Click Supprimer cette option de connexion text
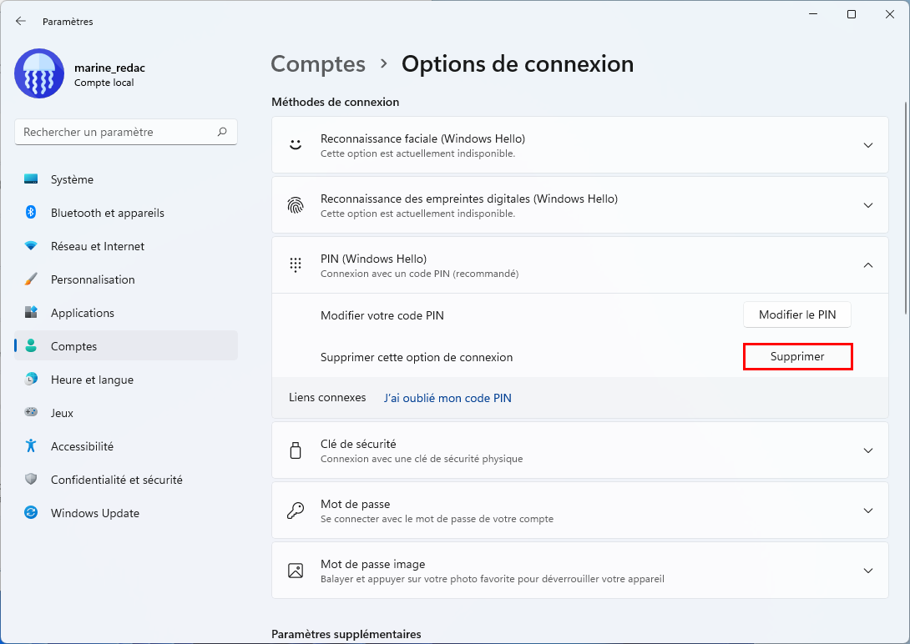Viewport: 910px width, 644px height. click(417, 357)
